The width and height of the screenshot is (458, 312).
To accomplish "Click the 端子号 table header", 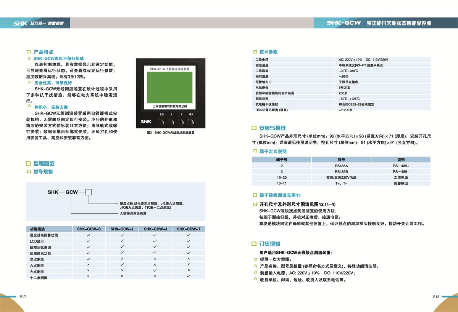I will pos(282,160).
